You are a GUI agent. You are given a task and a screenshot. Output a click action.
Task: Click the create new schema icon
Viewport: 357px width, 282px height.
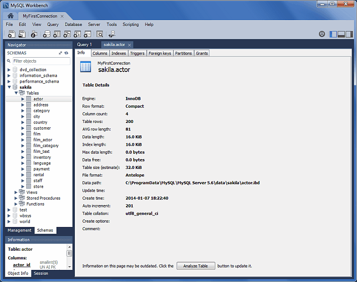[47, 34]
